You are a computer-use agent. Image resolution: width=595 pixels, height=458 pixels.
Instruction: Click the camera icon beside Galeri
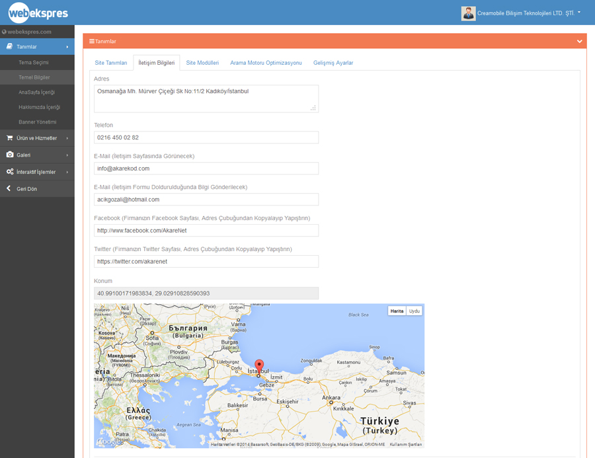9,155
